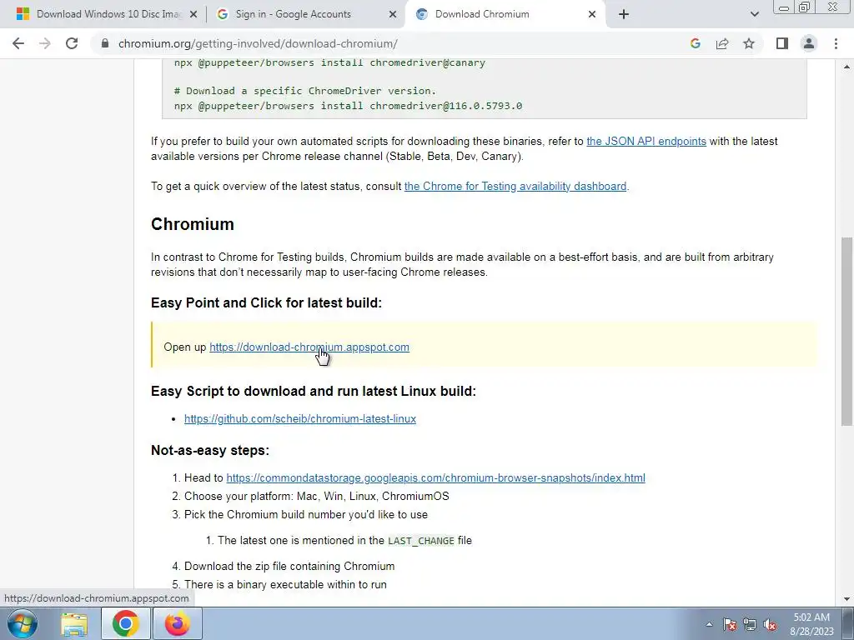854x640 pixels.
Task: Switch to the Sign in - Google Accounts tab
Action: (x=305, y=14)
